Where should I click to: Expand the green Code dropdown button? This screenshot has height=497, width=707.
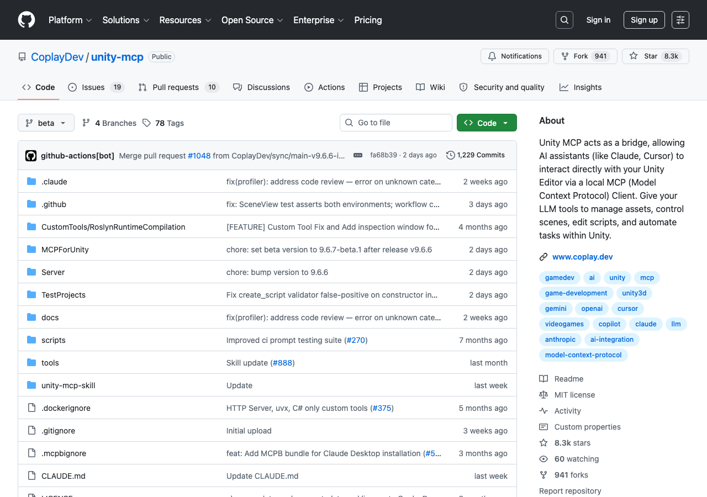[487, 123]
